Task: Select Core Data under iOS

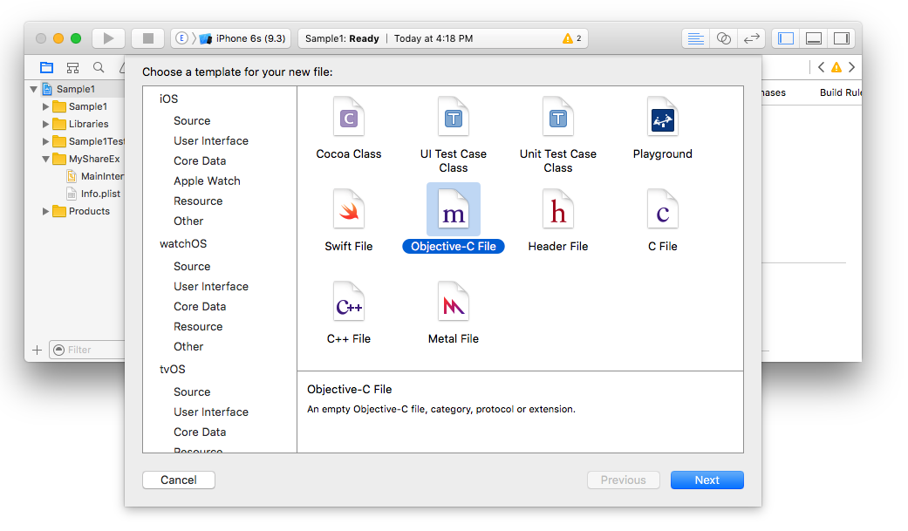Action: pyautogui.click(x=200, y=160)
